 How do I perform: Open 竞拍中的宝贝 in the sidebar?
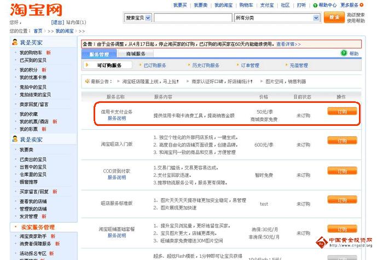[x=33, y=87]
